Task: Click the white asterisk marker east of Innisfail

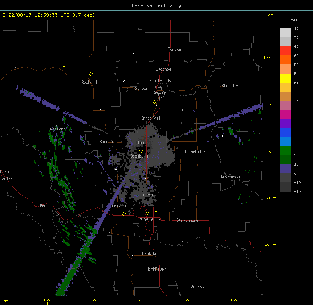Action: coord(182,110)
